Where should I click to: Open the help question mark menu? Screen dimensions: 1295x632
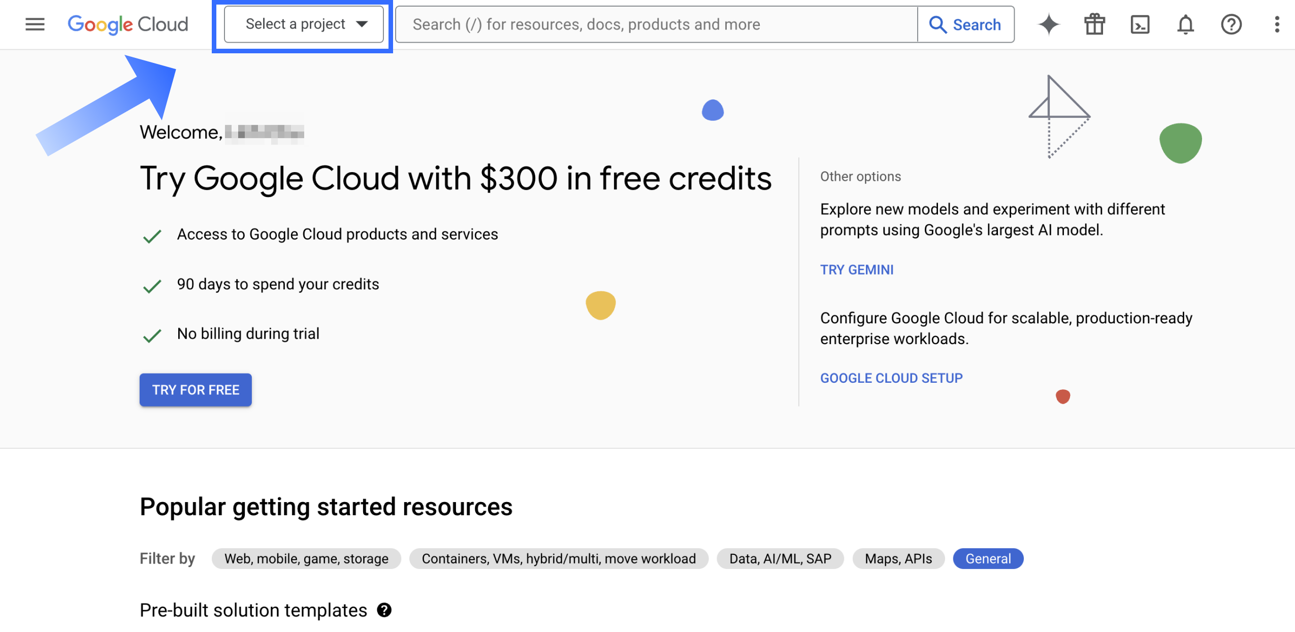1231,24
